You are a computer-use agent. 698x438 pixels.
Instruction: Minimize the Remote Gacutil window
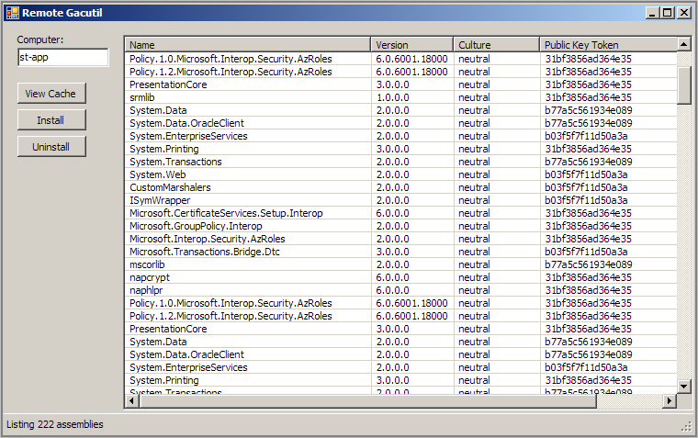point(652,13)
